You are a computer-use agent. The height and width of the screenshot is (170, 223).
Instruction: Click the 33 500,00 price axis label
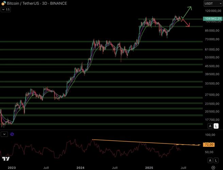(x=212, y=84)
